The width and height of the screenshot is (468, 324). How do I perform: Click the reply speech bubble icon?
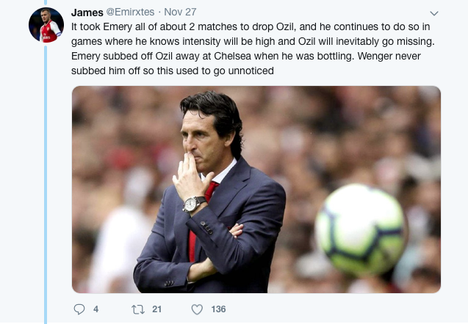click(x=80, y=309)
